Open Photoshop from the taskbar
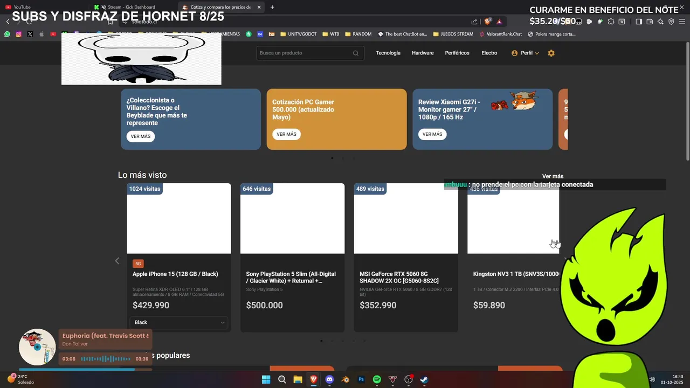The height and width of the screenshot is (388, 690). pos(361,379)
